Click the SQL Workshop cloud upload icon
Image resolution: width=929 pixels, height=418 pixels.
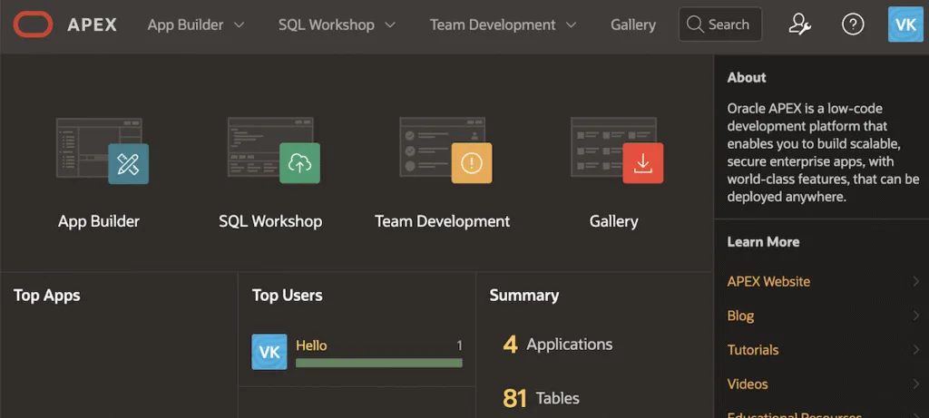point(299,163)
